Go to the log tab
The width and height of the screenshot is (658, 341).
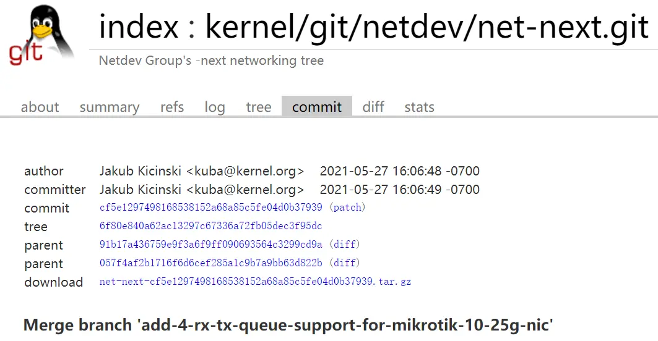click(215, 107)
